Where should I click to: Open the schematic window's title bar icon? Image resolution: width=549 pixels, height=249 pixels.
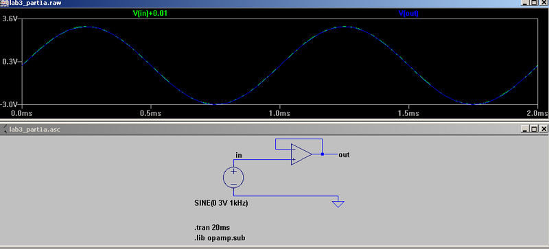(x=5, y=129)
